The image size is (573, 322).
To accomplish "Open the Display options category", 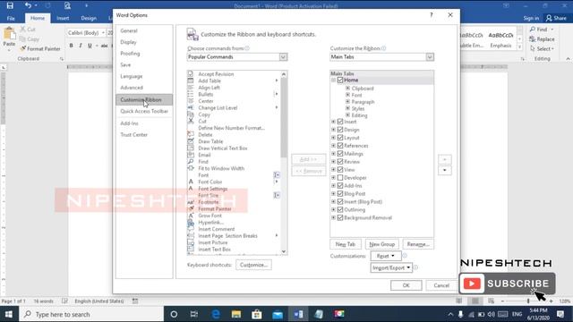I will coord(128,42).
